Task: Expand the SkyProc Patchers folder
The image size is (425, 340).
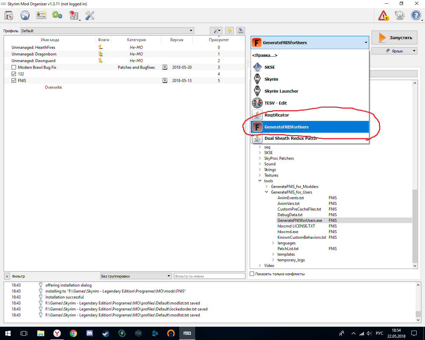Action: (260, 158)
